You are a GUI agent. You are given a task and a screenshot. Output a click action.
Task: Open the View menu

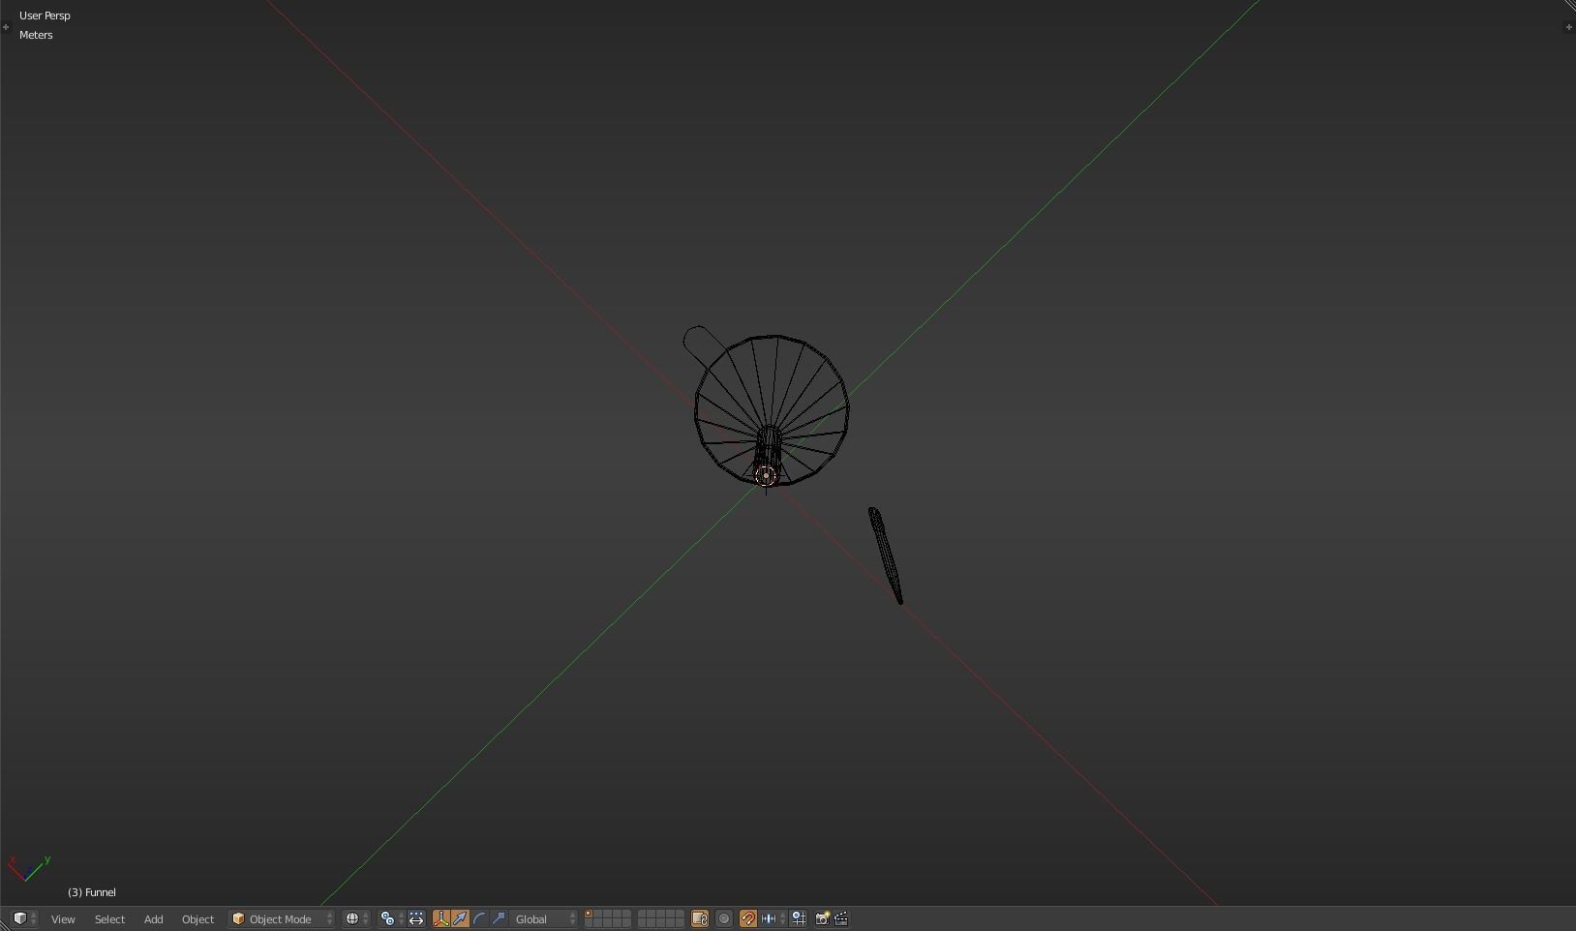click(x=63, y=918)
